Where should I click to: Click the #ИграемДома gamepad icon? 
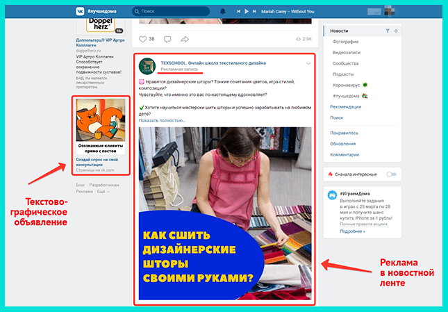pos(332,195)
